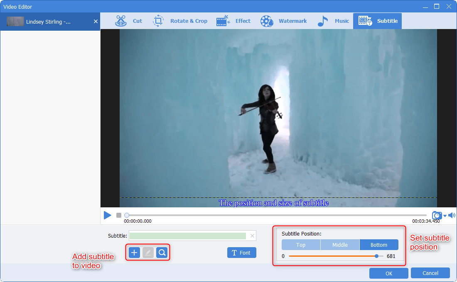This screenshot has height=282, width=457.
Task: Click the Music note icon
Action: tap(323, 21)
